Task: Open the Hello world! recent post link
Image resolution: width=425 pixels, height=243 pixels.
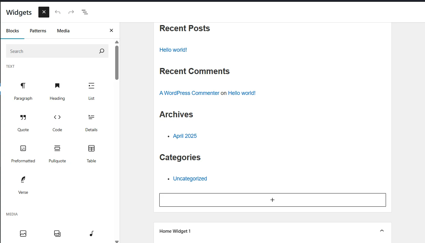Action: [x=173, y=50]
